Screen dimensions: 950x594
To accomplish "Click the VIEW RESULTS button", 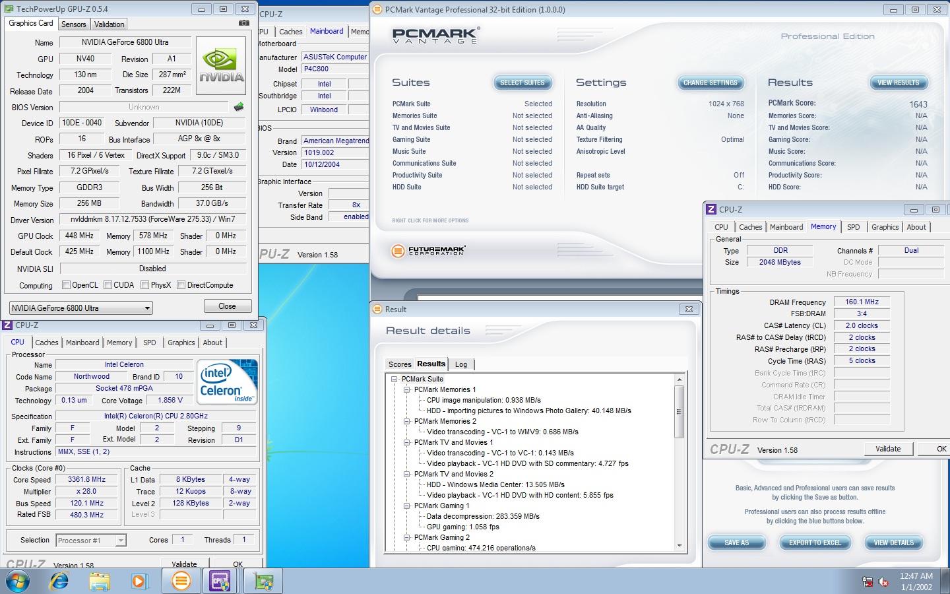I will click(x=898, y=82).
